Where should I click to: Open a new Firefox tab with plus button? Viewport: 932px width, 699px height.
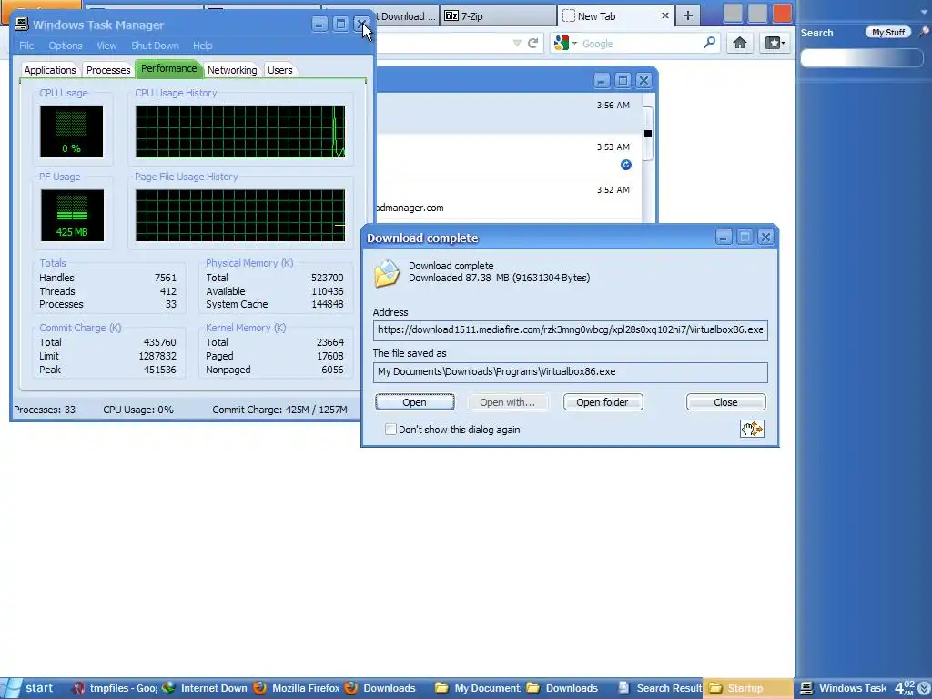tap(688, 16)
